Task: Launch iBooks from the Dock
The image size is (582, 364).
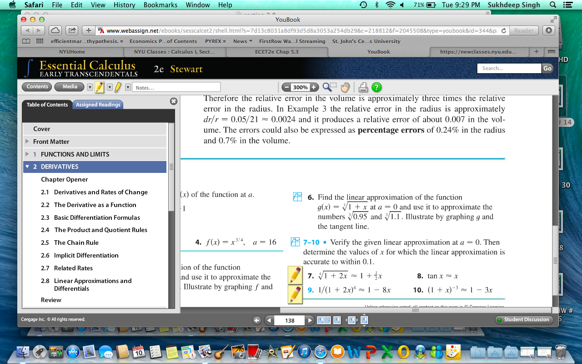Action: 337,352
